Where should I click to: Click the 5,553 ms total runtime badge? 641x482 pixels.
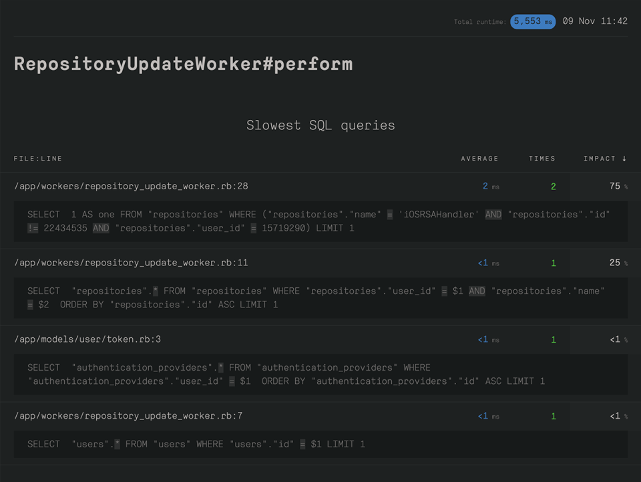[533, 21]
